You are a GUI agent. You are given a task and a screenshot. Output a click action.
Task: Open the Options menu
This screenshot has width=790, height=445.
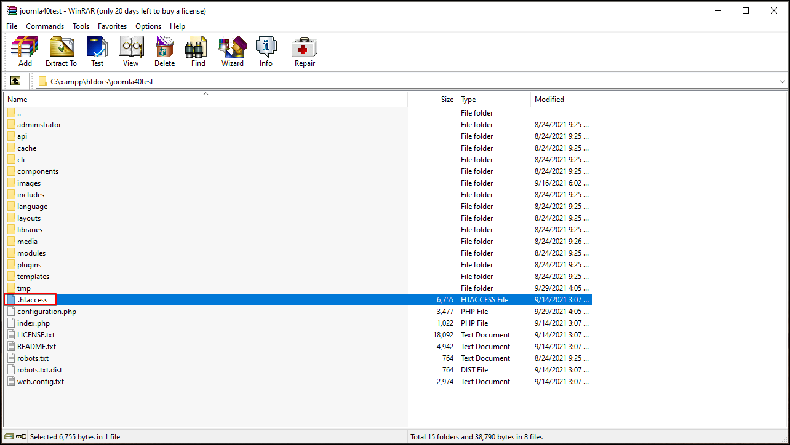point(148,26)
